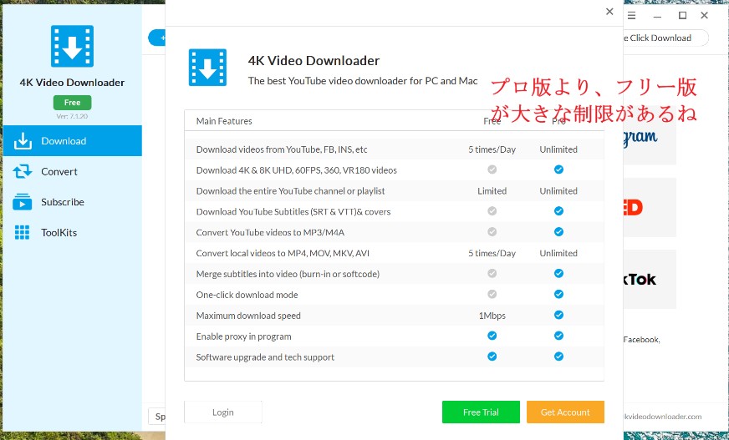Image resolution: width=729 pixels, height=440 pixels.
Task: Click '5 times/Day' in Download videos row
Action: (x=492, y=149)
